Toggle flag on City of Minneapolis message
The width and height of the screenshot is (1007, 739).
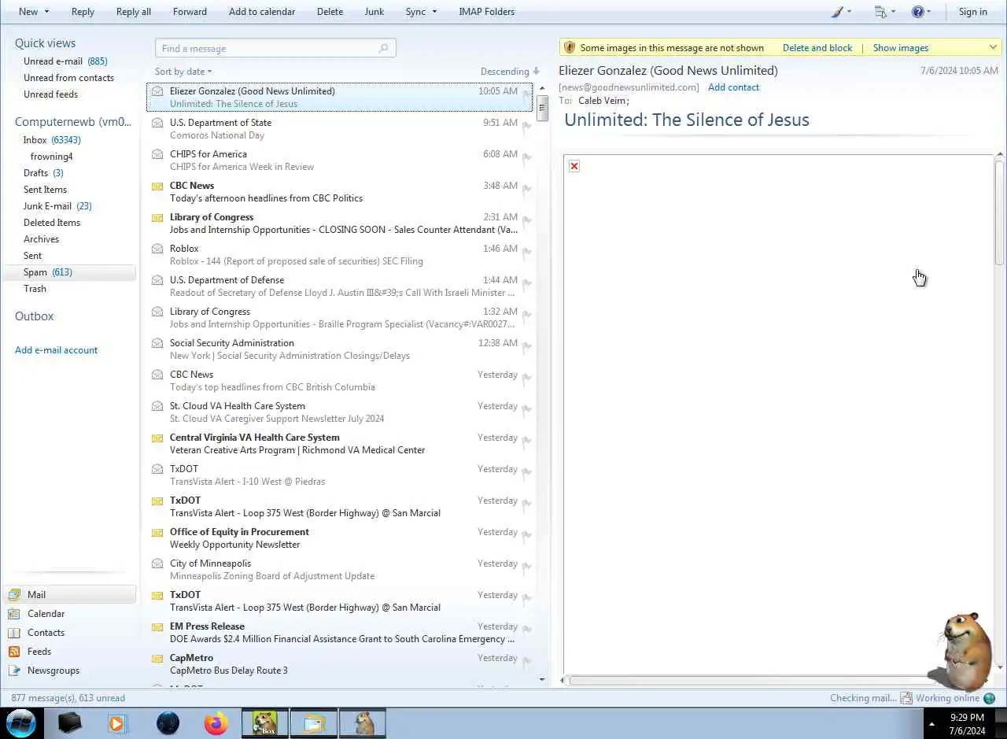[x=527, y=567]
